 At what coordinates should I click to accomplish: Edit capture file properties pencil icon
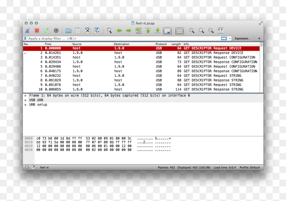pyautogui.click(x=33, y=167)
